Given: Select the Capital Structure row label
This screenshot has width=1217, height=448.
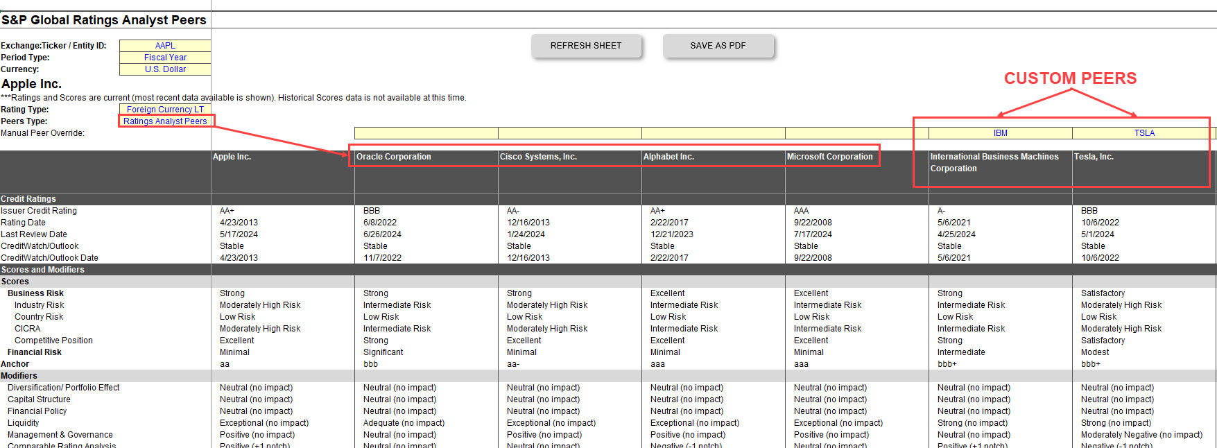Looking at the screenshot, I should 39,399.
